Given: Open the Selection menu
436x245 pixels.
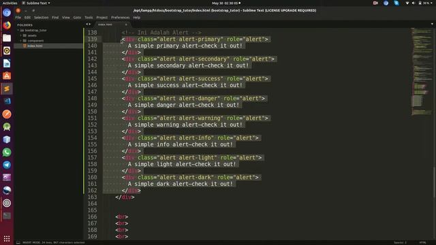Looking at the screenshot, I should click(x=41, y=18).
